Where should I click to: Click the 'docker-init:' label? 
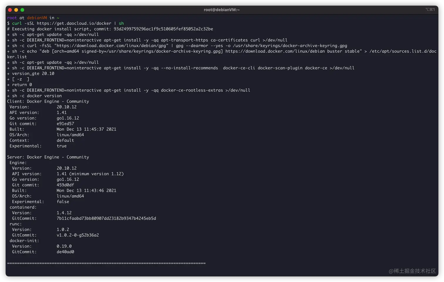24,241
